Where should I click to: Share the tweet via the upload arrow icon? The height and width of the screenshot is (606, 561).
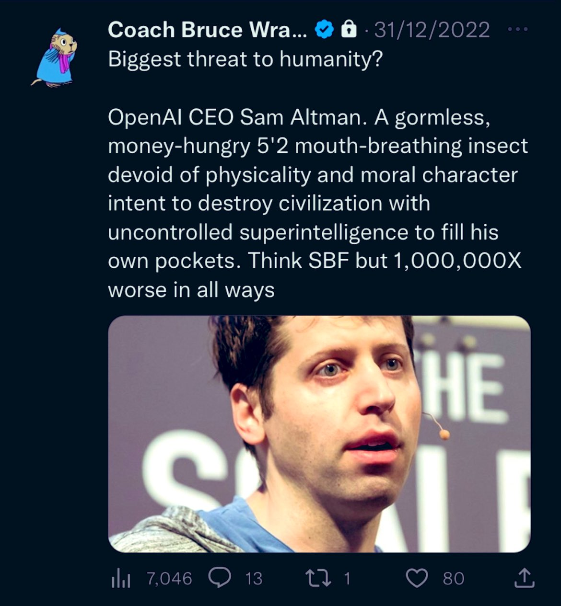524,578
